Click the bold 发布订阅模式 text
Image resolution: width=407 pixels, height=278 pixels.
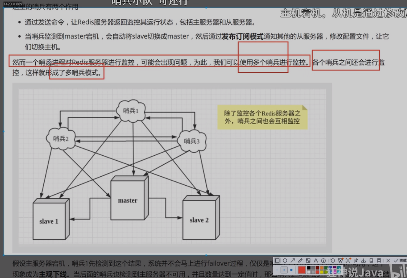(x=243, y=36)
